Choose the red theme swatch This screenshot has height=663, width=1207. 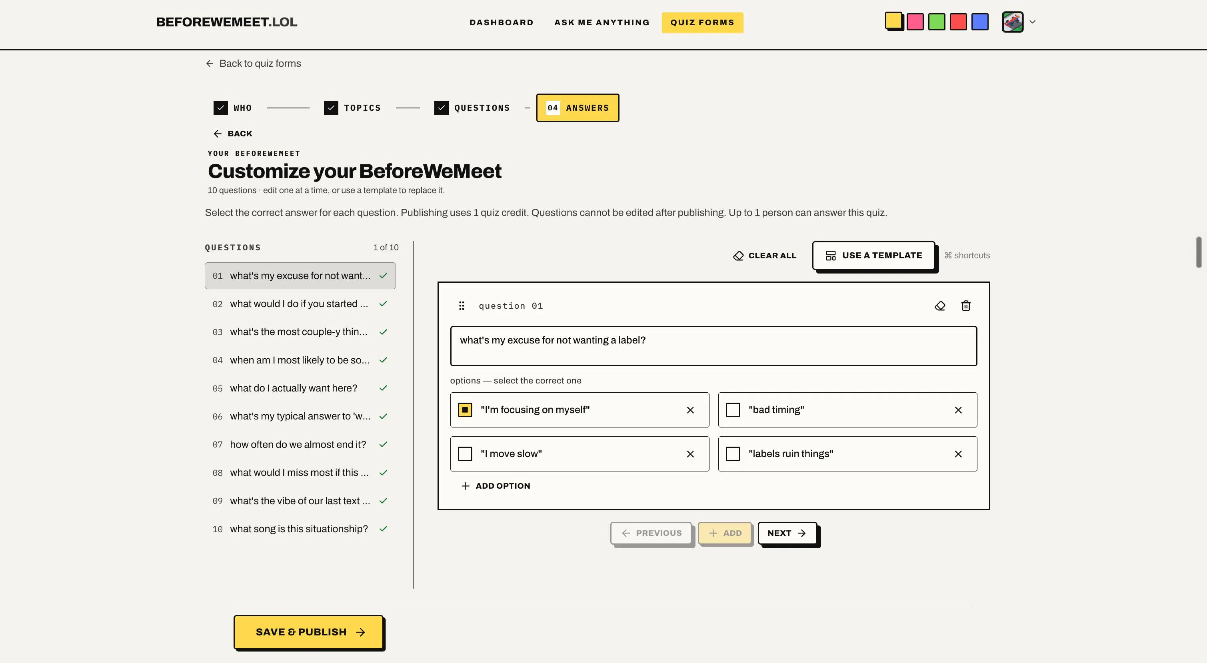(x=958, y=22)
